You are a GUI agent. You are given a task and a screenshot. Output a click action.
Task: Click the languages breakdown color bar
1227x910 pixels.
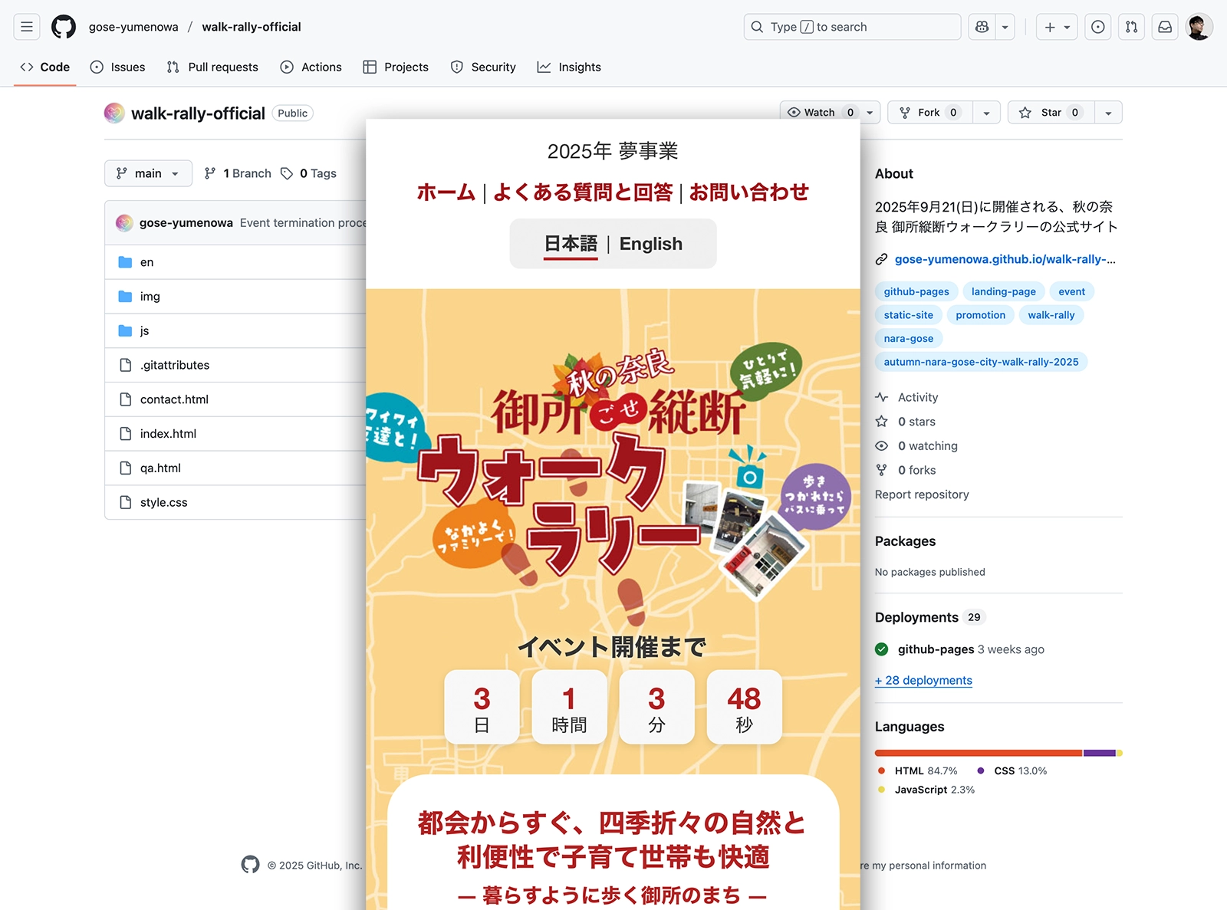click(998, 753)
